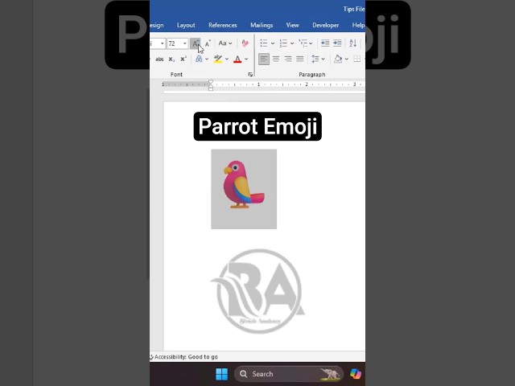Open the Font name dropdown arrow
515x386 pixels.
click(x=162, y=43)
